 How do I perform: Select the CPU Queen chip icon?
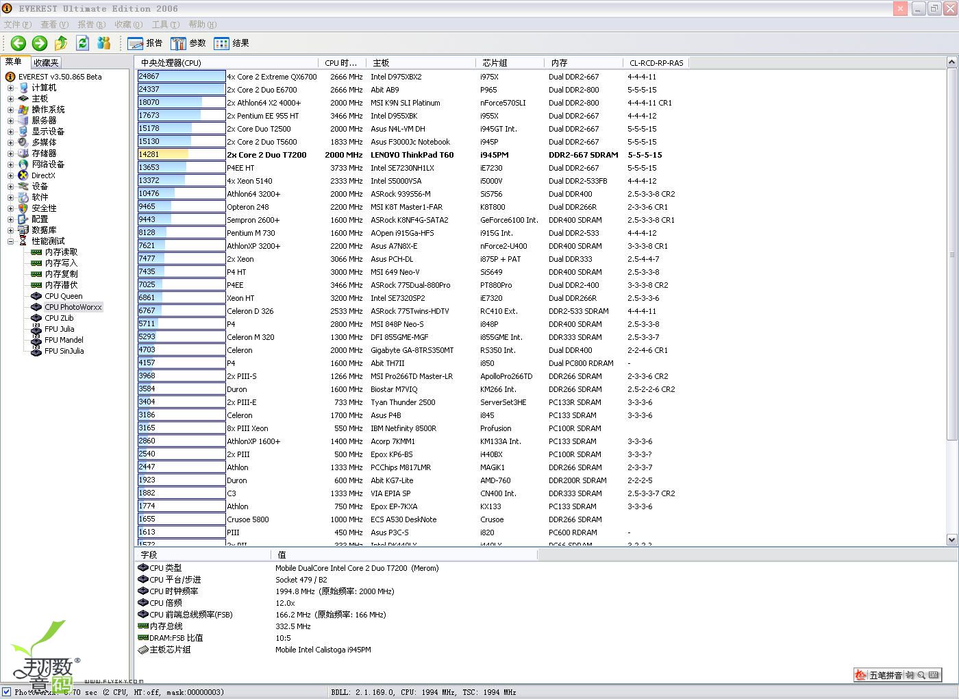pyautogui.click(x=36, y=296)
